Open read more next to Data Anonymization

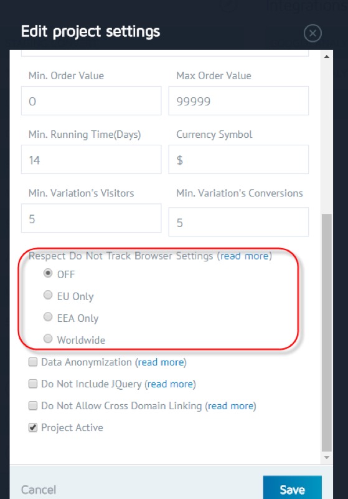pos(161,362)
